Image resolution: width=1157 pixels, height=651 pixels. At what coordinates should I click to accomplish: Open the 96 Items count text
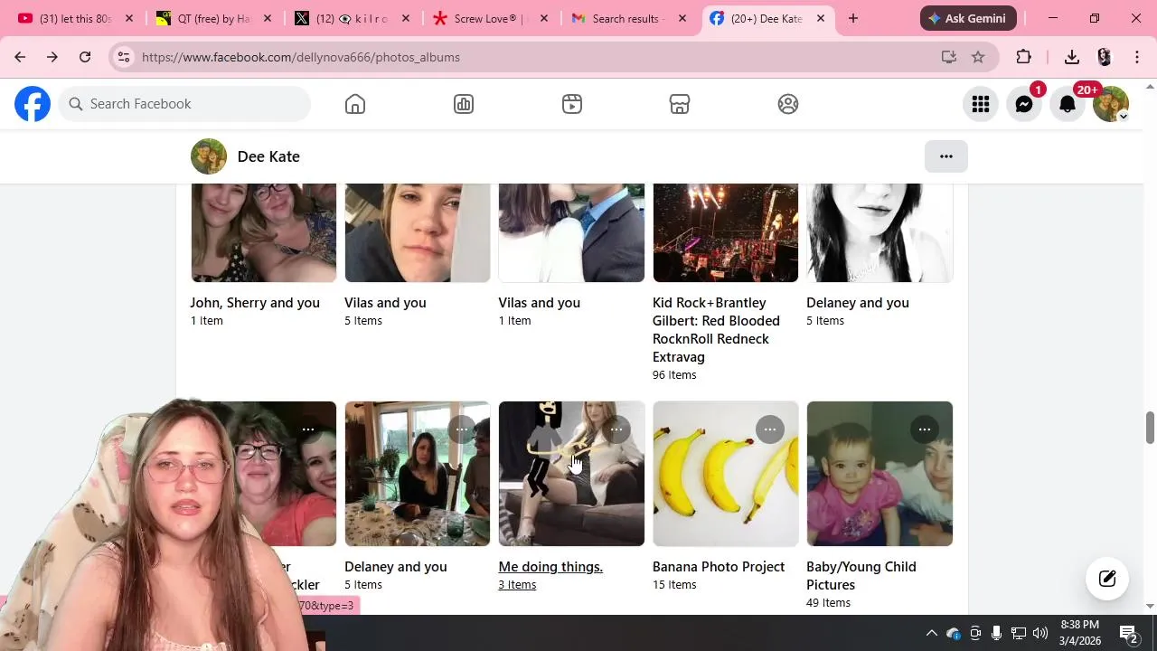[674, 375]
